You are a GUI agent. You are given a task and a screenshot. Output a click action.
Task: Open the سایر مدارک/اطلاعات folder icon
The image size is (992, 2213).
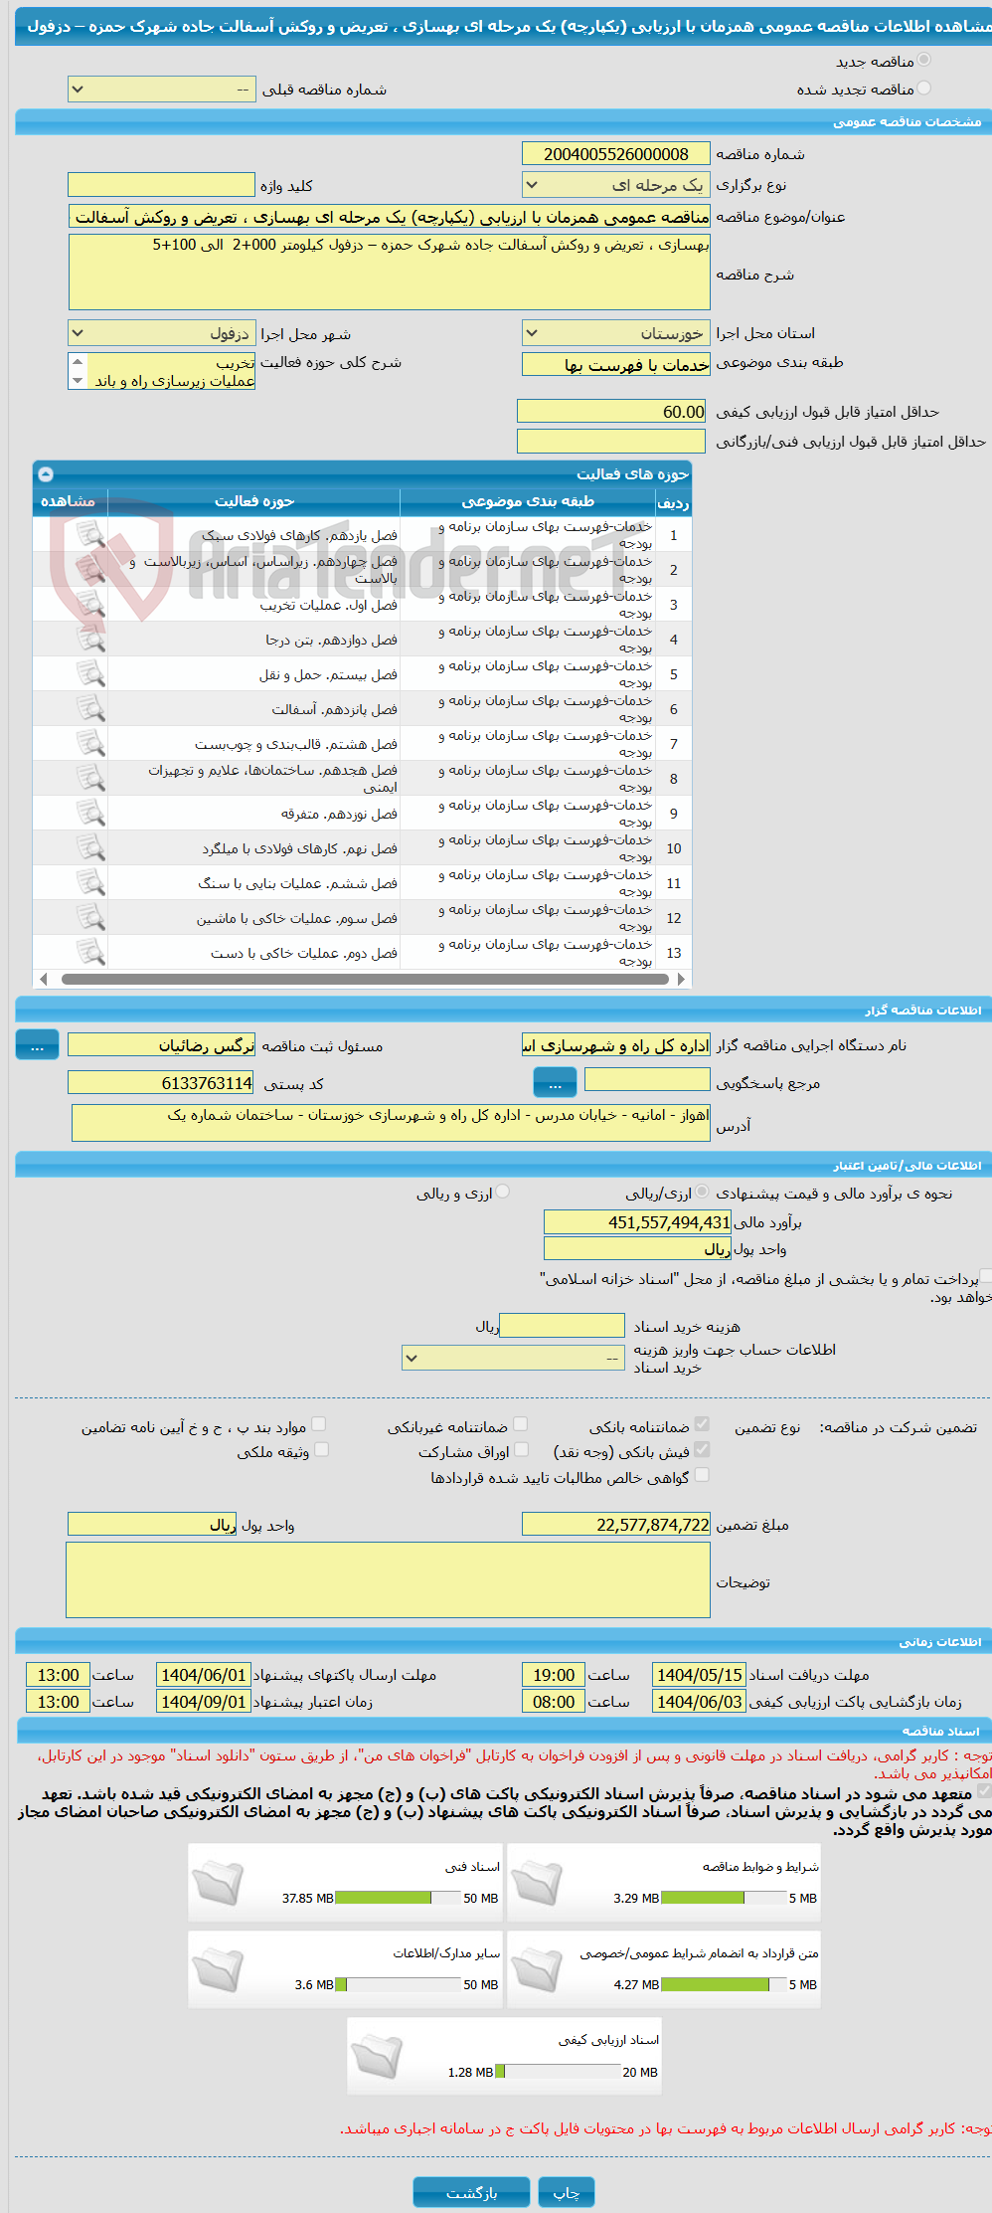click(218, 1970)
